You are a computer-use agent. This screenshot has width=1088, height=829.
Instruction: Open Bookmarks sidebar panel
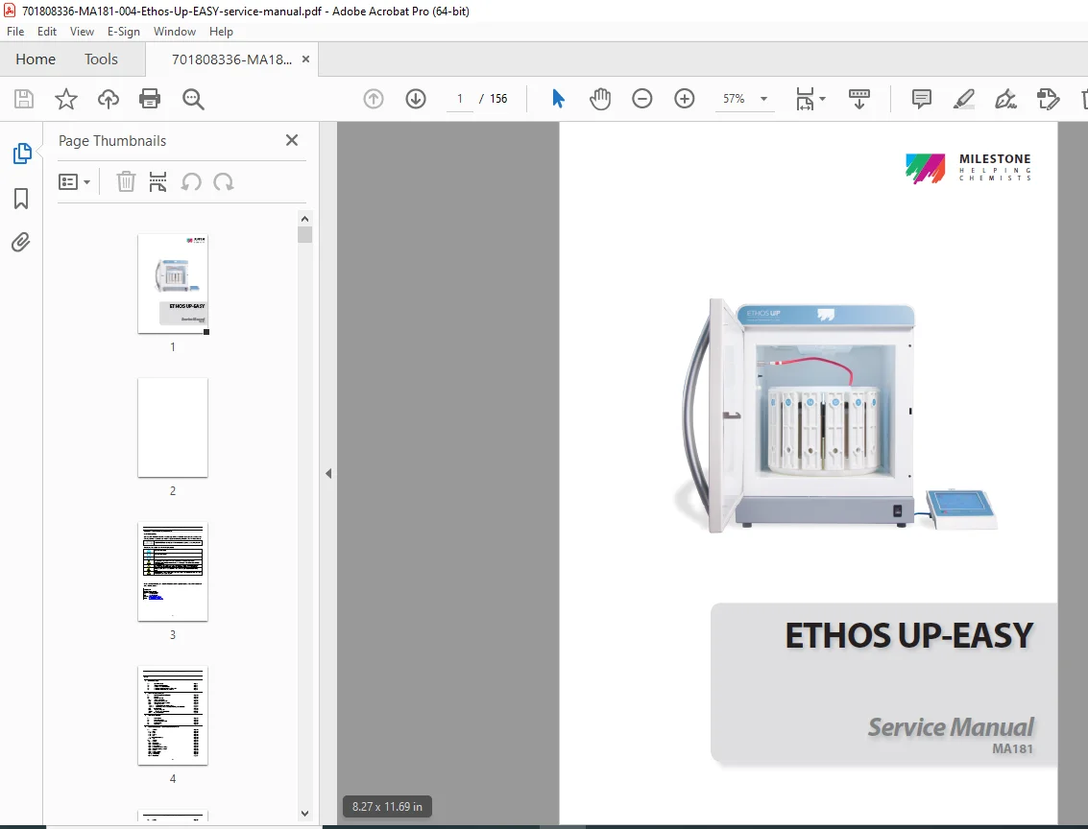point(21,199)
